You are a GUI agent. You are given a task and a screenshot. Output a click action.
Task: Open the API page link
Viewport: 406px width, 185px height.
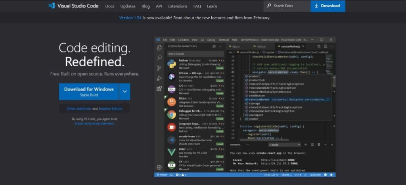pyautogui.click(x=159, y=6)
